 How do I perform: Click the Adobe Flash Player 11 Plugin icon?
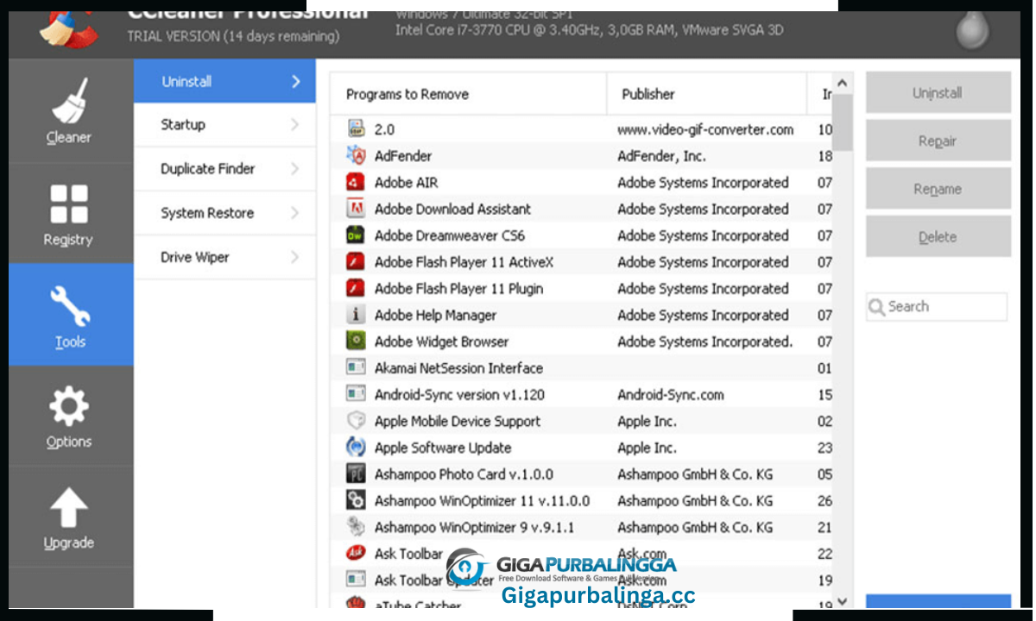click(x=356, y=289)
